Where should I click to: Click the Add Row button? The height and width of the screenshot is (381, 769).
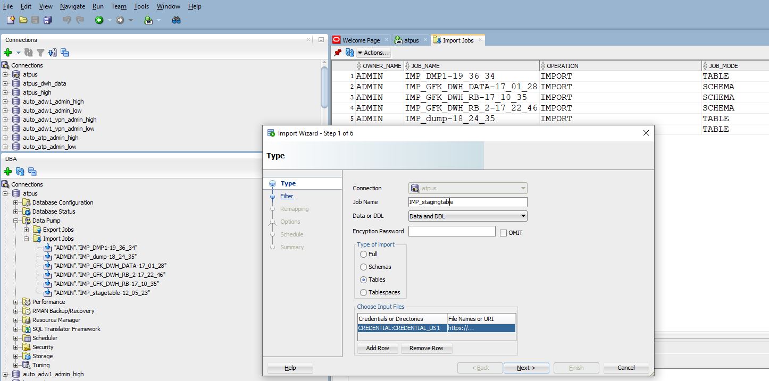[377, 348]
